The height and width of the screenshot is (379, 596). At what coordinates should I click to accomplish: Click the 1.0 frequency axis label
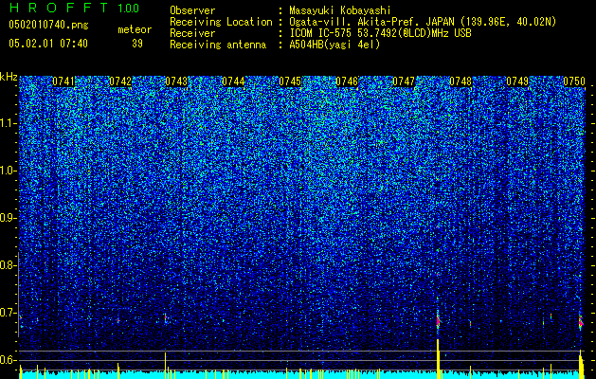point(8,171)
